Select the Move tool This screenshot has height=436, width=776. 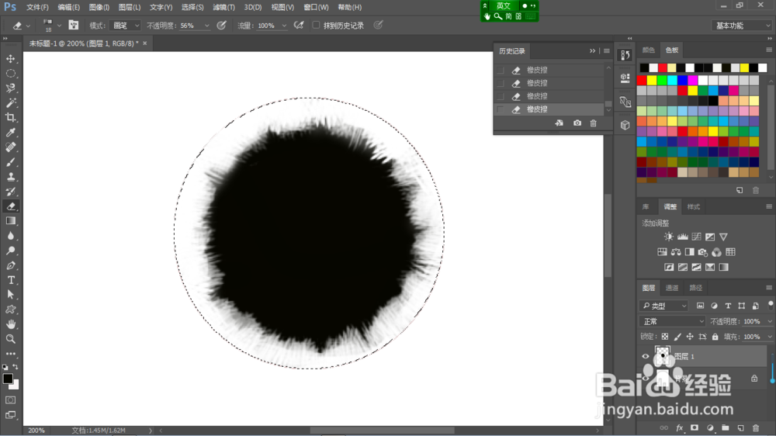[x=11, y=59]
